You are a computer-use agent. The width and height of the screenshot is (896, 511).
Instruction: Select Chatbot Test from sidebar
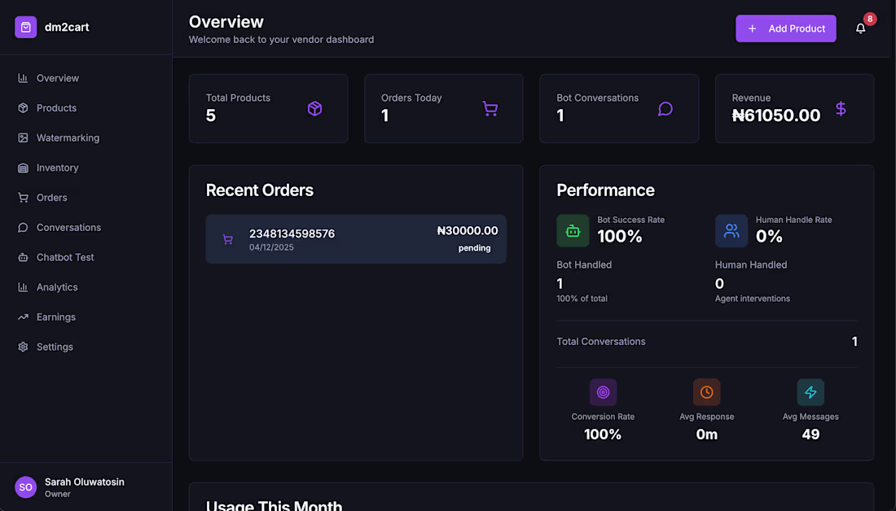tap(65, 257)
